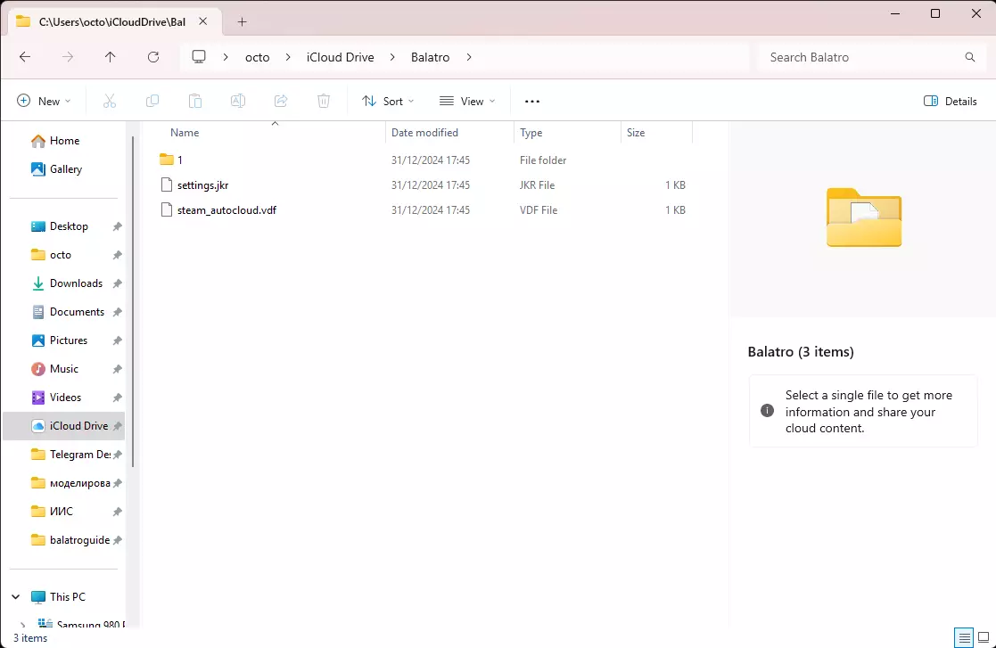
Task: Click the JKR File type cell
Action: point(537,185)
